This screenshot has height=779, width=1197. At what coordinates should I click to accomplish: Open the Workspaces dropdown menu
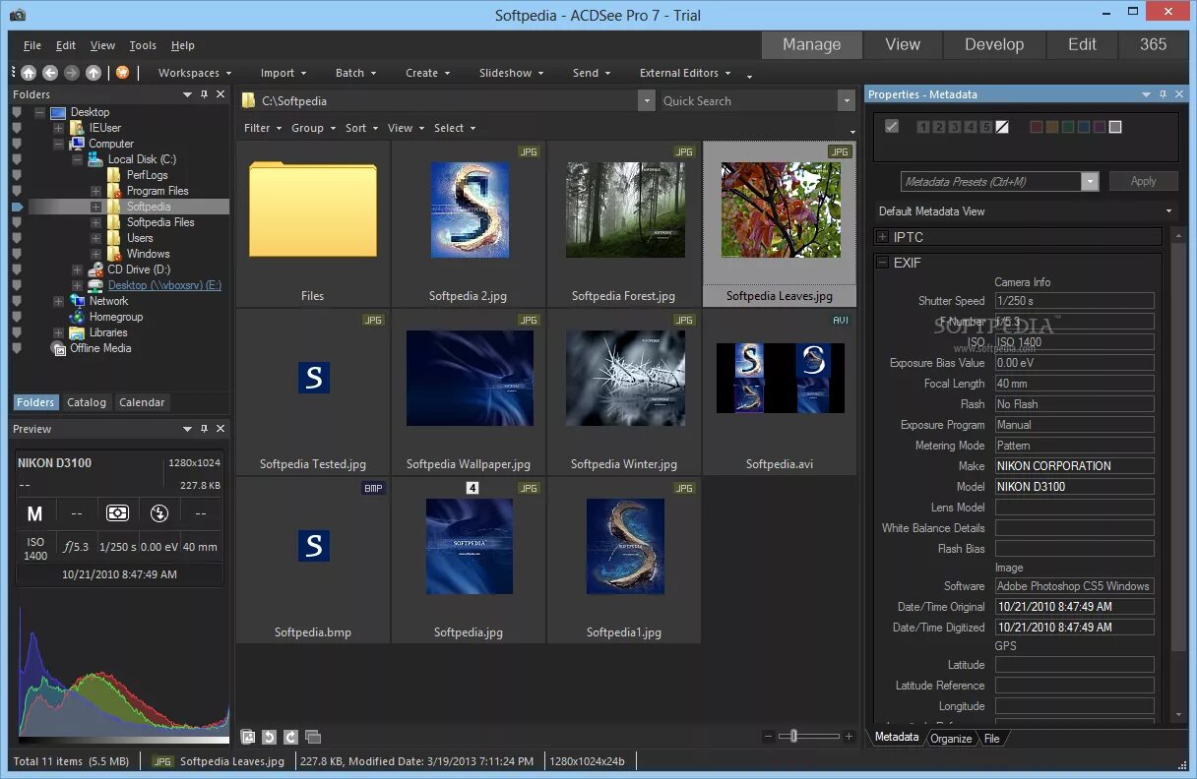(x=195, y=73)
